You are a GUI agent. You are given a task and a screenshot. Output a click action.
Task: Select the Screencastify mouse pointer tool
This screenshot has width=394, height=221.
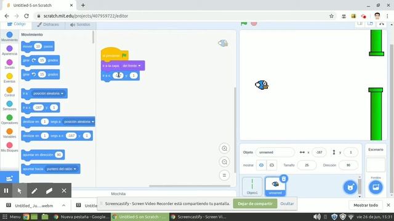pos(19,191)
